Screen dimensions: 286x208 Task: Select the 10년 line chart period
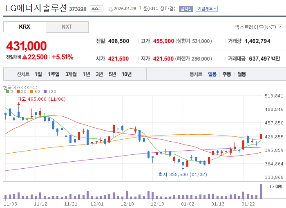[x=127, y=74]
